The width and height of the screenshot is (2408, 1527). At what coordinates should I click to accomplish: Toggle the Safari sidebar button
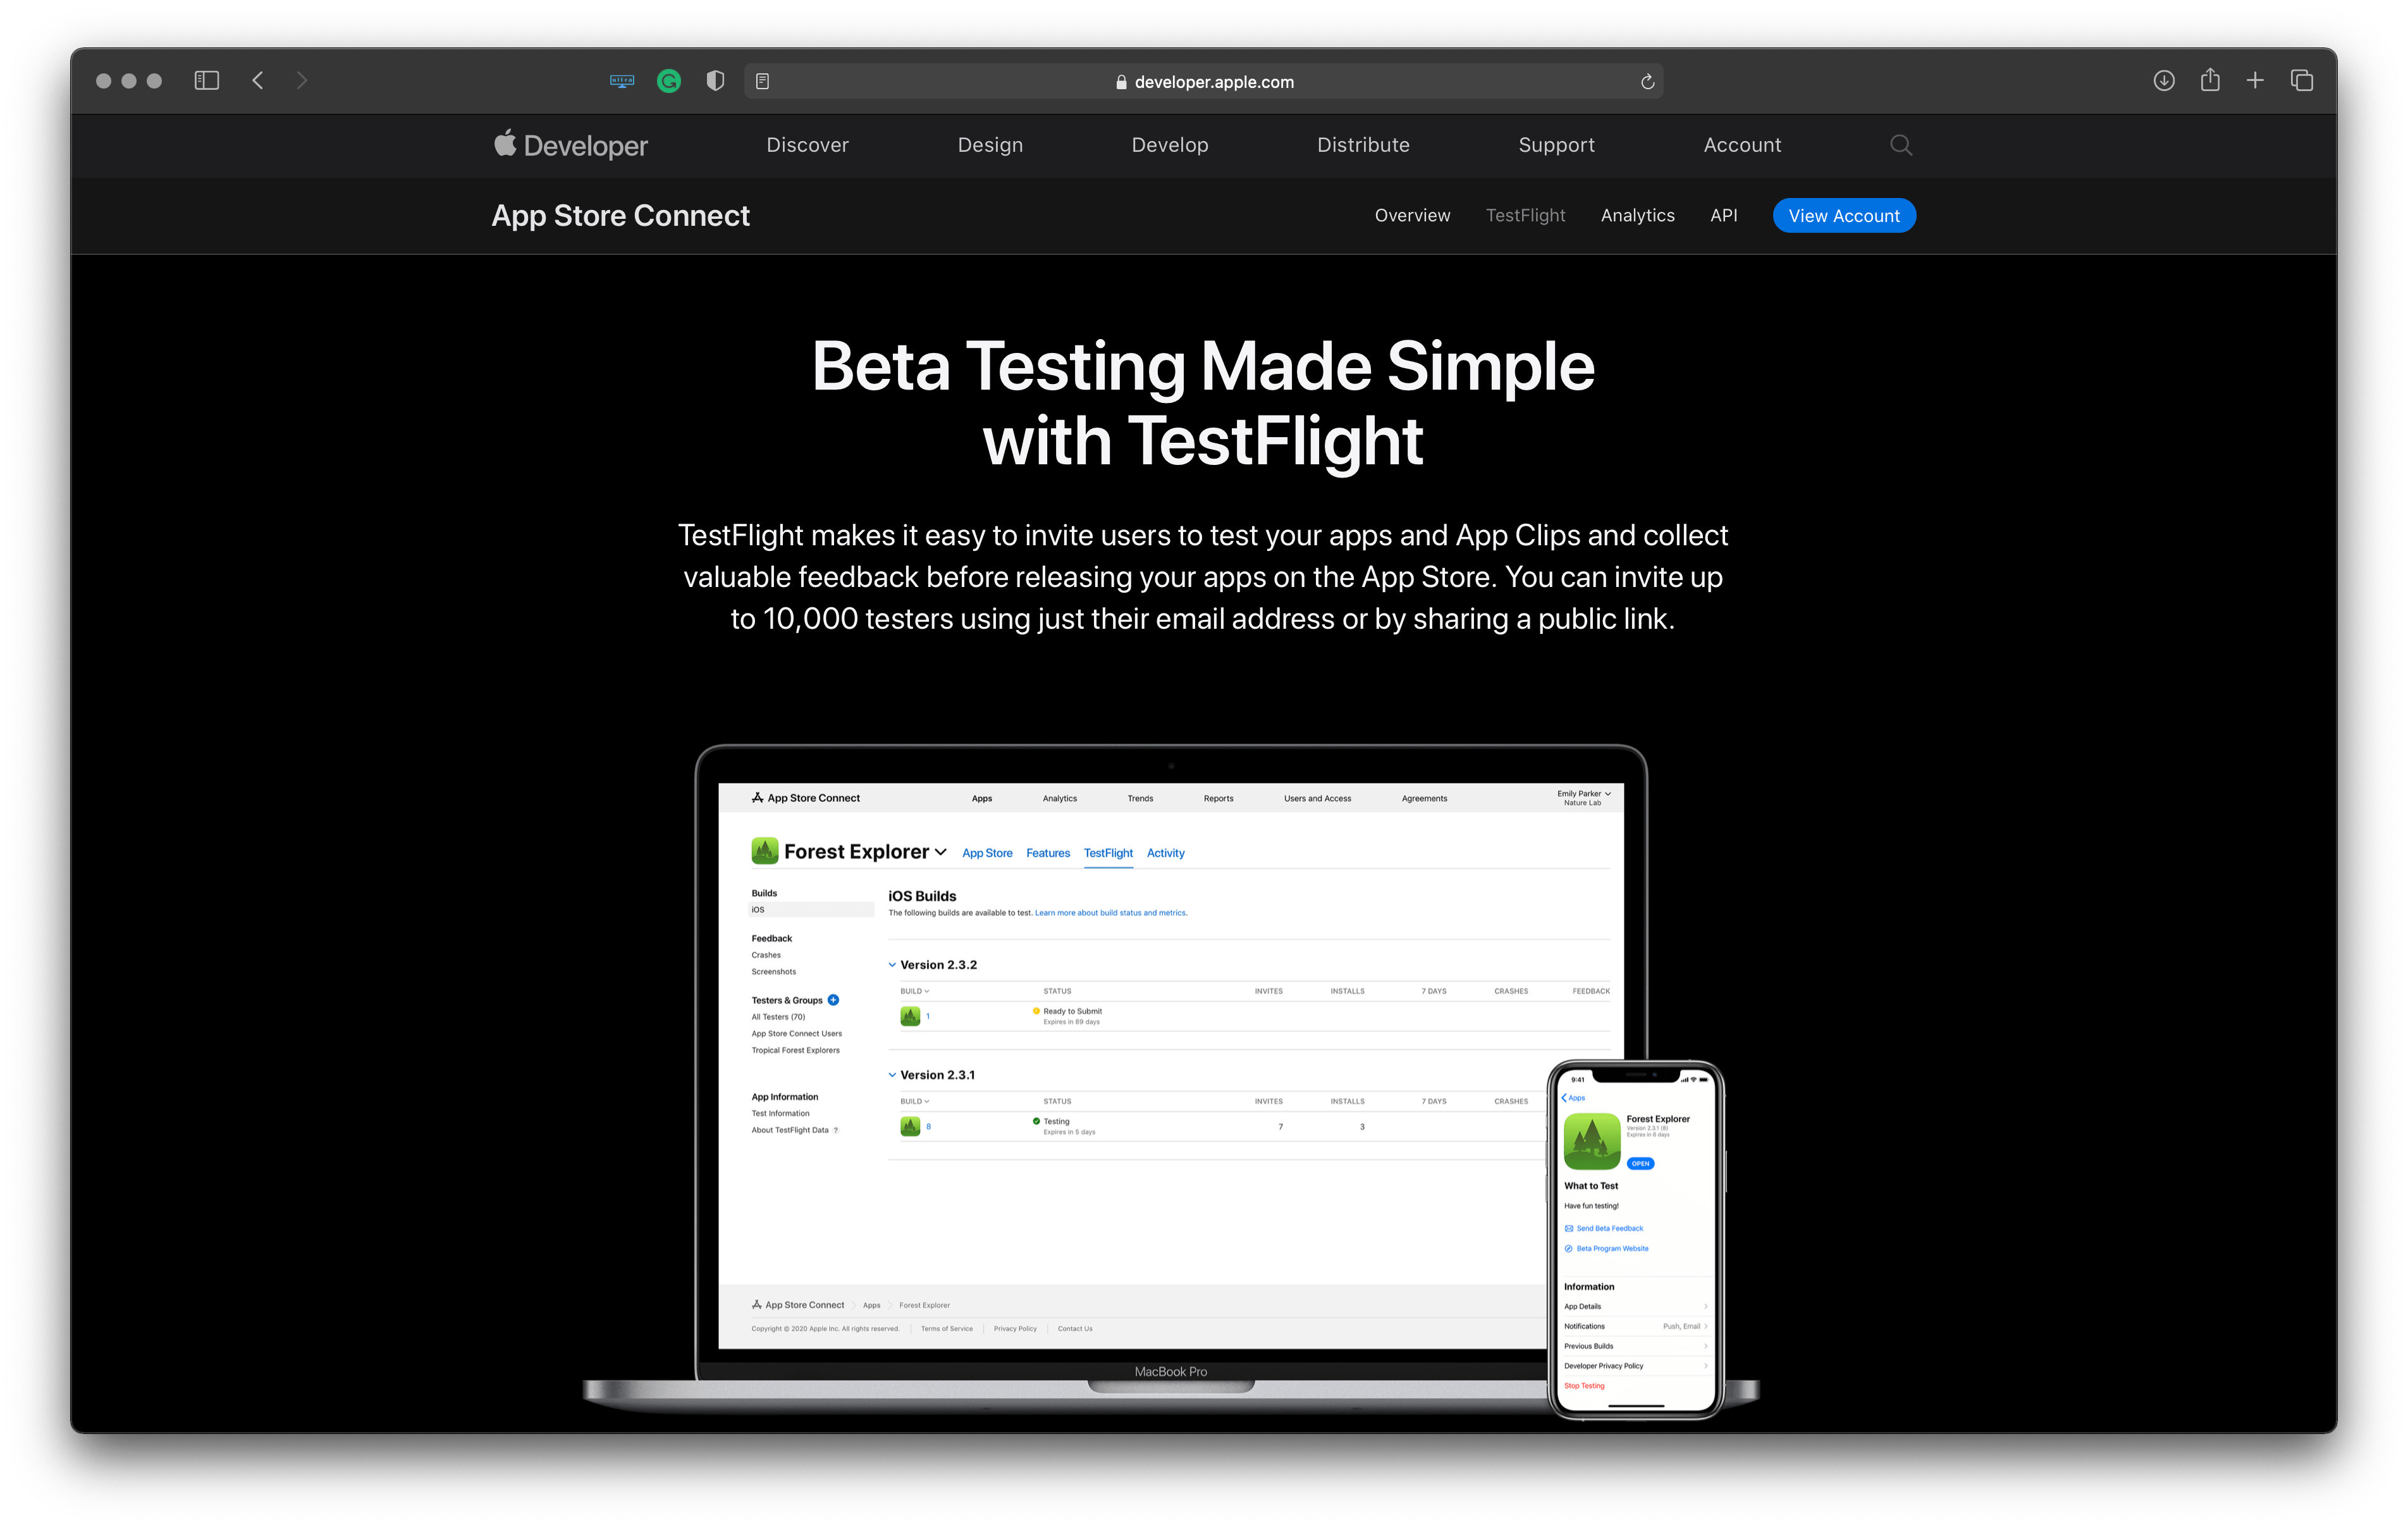coord(206,80)
